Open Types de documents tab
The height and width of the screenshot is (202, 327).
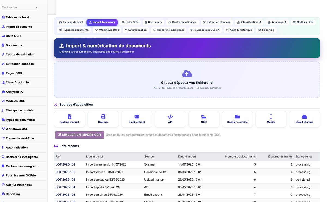(74, 30)
